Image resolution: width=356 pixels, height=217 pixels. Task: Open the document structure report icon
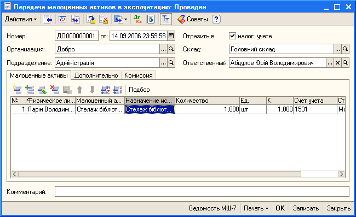[x=151, y=19]
